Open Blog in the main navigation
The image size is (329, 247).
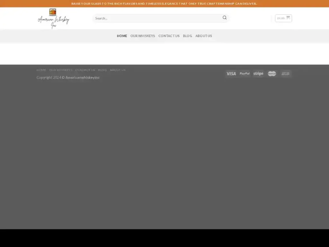[x=187, y=36]
